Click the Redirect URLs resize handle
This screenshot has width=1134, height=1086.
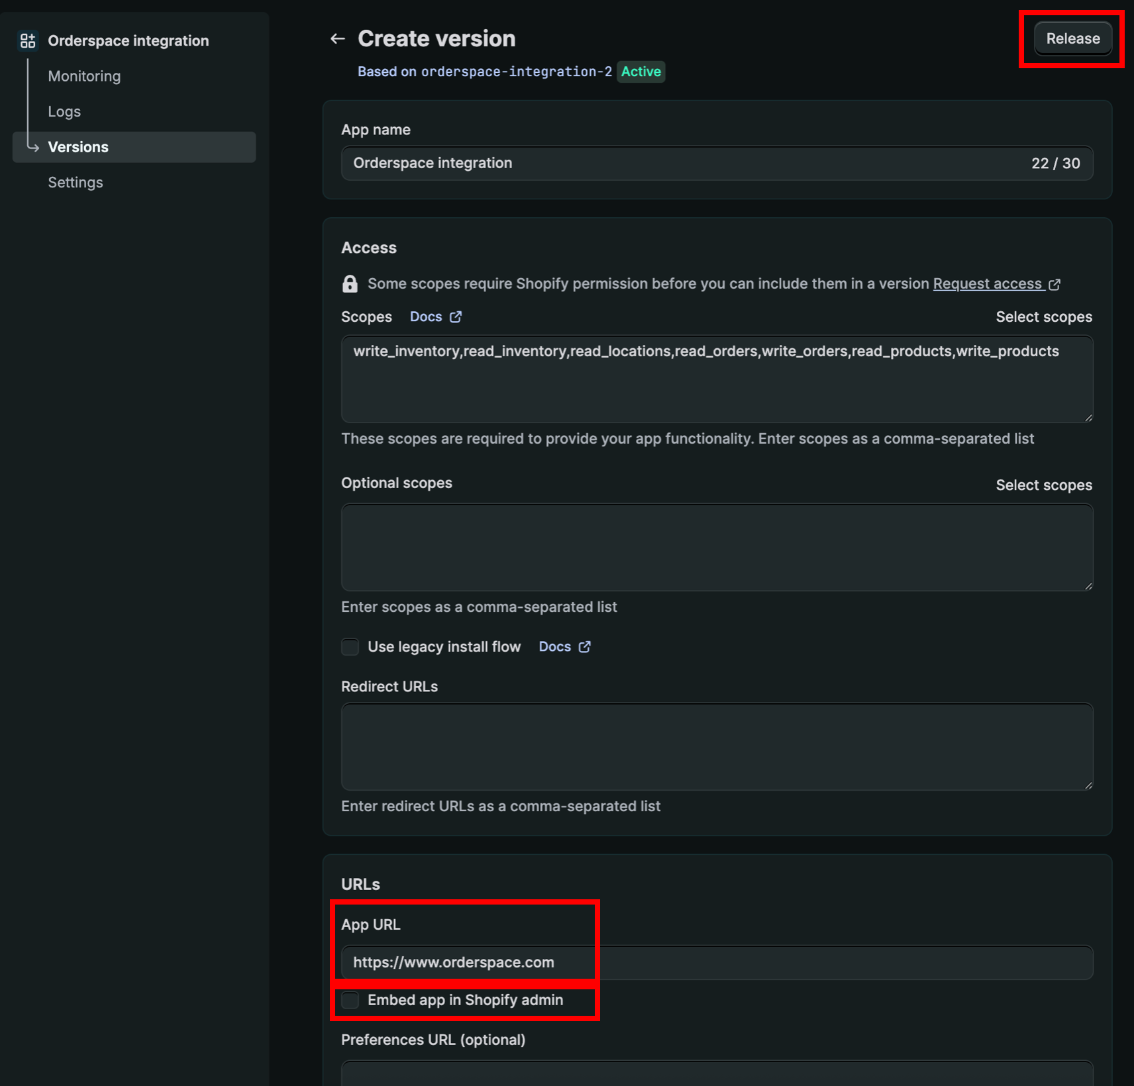[x=1088, y=785]
